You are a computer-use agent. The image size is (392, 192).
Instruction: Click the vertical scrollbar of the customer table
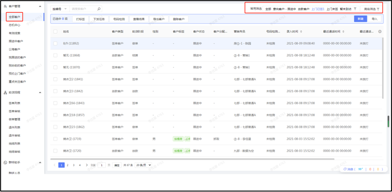[383, 68]
